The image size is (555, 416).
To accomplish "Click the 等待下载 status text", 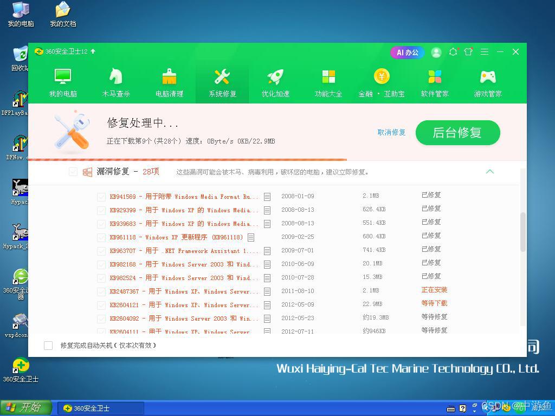I will coord(434,303).
